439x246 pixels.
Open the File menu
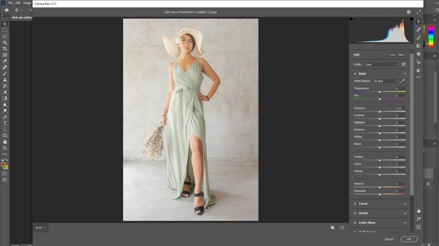10,3
